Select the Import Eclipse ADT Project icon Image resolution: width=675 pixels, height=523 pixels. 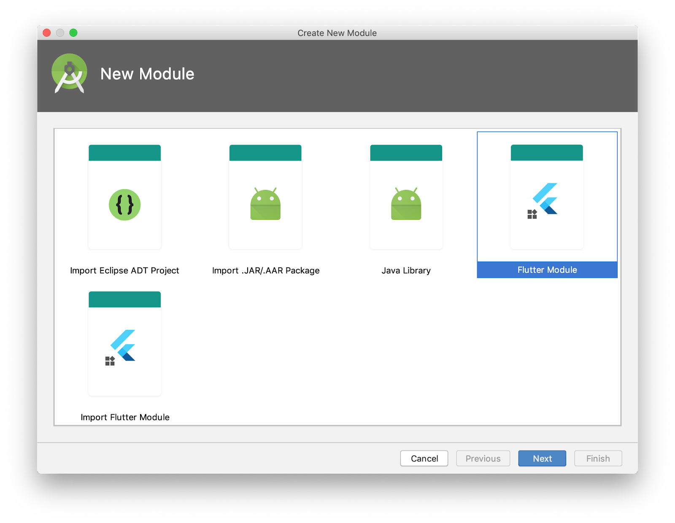tap(124, 205)
